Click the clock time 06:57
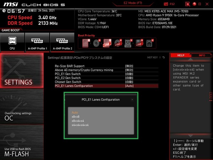Screen dimensions: 213x160 (x=16, y=11)
